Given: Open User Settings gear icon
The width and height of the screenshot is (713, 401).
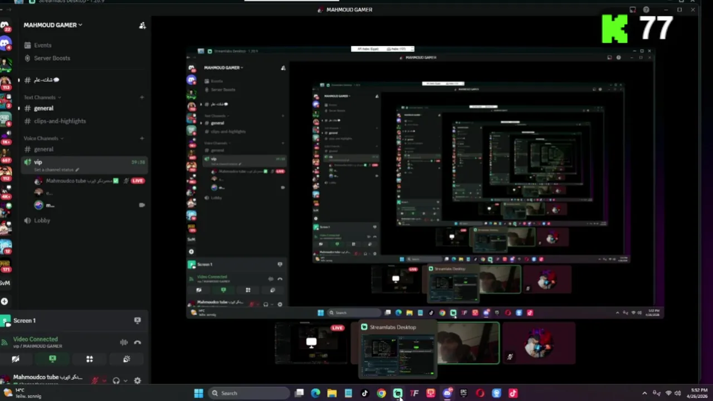Looking at the screenshot, I should coord(138,381).
